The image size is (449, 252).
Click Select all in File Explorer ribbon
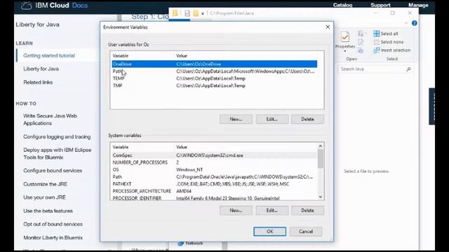click(386, 34)
